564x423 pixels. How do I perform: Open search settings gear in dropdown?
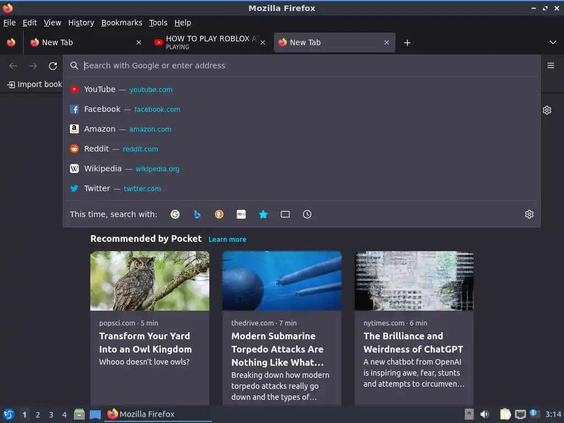(x=529, y=214)
